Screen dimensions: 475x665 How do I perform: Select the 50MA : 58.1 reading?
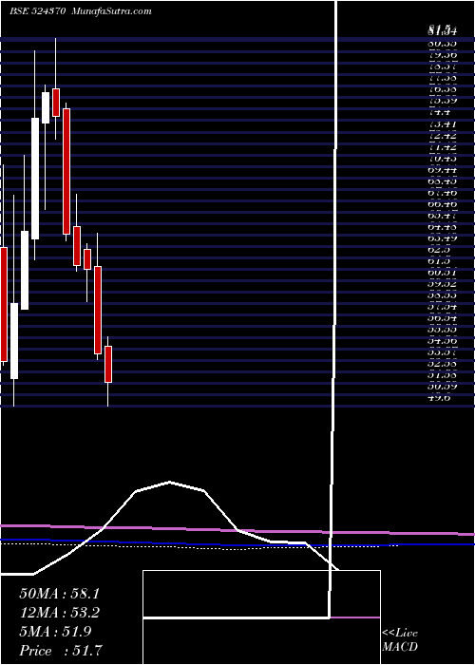[59, 594]
